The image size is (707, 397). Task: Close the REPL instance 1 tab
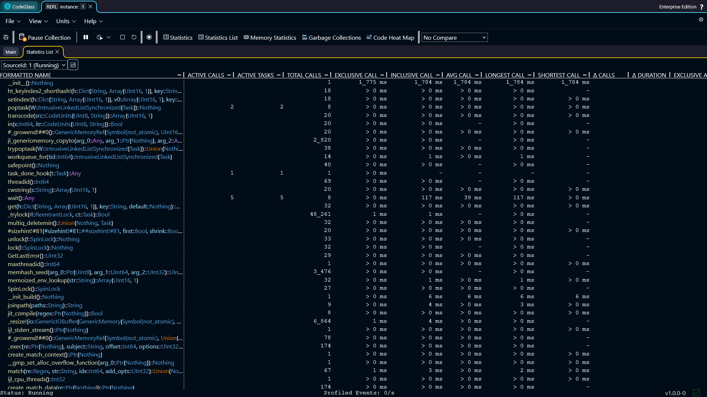(90, 7)
